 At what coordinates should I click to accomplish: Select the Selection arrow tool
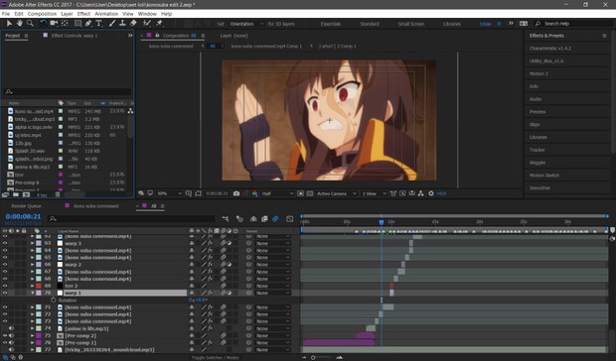[9, 24]
